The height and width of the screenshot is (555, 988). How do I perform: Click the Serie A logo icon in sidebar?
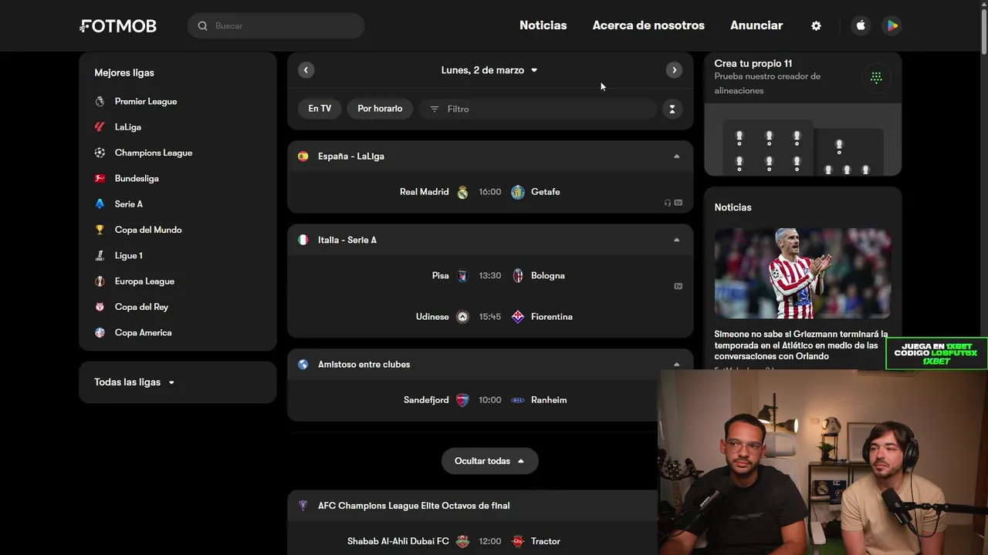coord(100,204)
